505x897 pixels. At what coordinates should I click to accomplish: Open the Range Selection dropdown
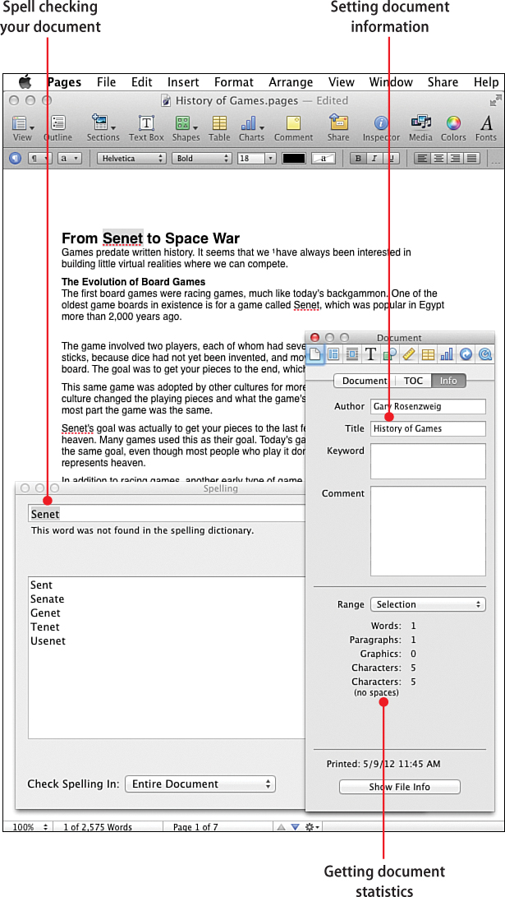[x=428, y=604]
